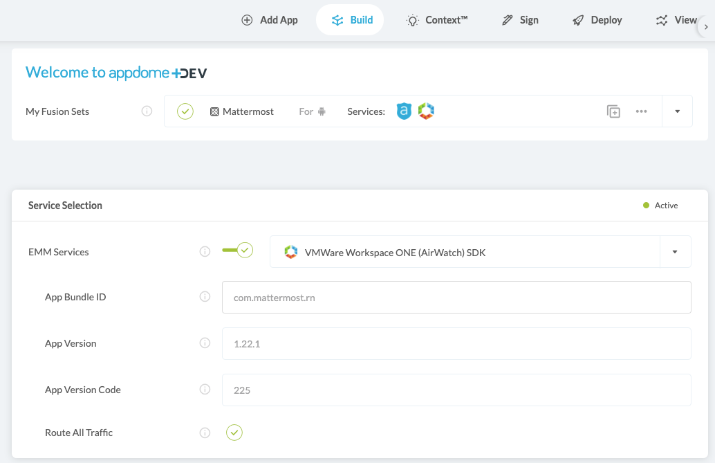Click info icon beside App Version Code

point(205,390)
